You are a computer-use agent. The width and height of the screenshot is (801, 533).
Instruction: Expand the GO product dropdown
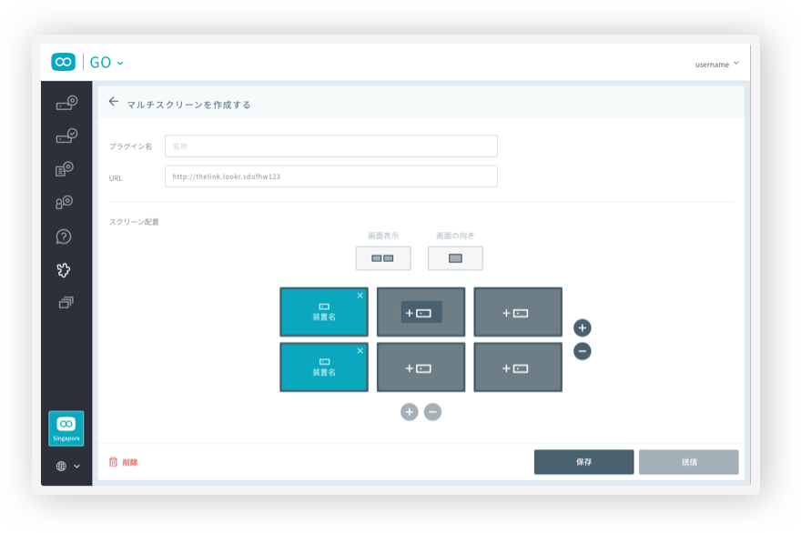(106, 63)
